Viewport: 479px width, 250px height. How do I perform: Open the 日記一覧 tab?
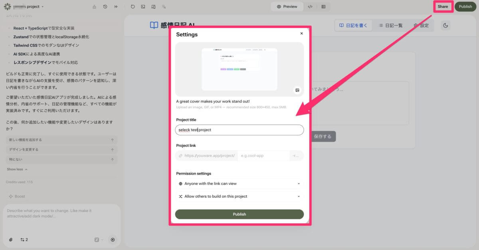390,26
